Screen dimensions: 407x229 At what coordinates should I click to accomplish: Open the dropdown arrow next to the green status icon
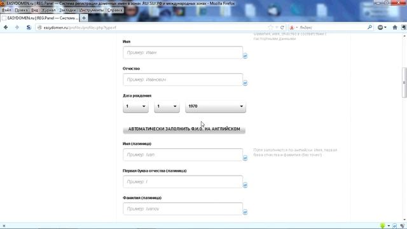click(389, 226)
